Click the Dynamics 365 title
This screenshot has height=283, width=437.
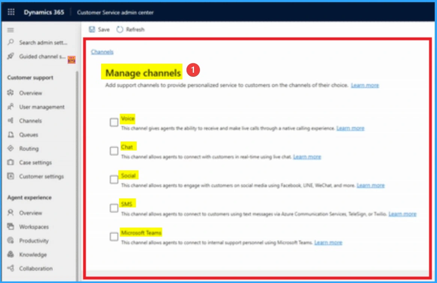coord(44,12)
